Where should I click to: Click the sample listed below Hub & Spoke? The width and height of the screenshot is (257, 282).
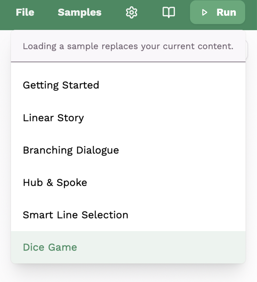(x=75, y=215)
